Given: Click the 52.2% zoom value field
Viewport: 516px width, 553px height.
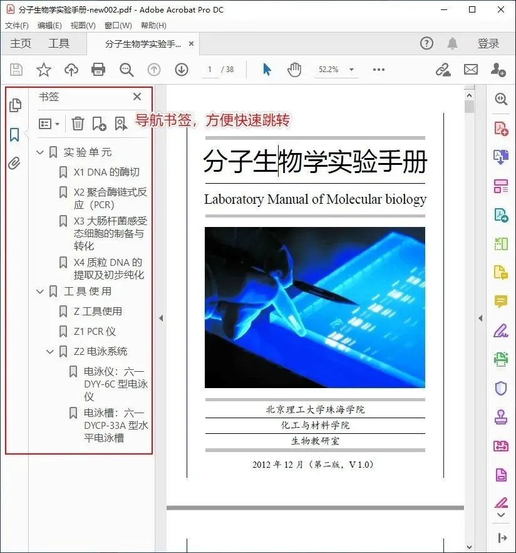Looking at the screenshot, I should click(x=328, y=70).
